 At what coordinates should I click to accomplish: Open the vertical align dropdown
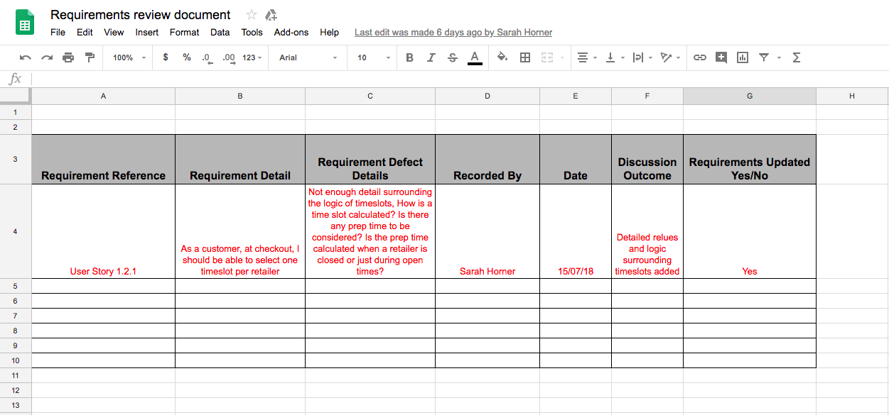point(615,57)
